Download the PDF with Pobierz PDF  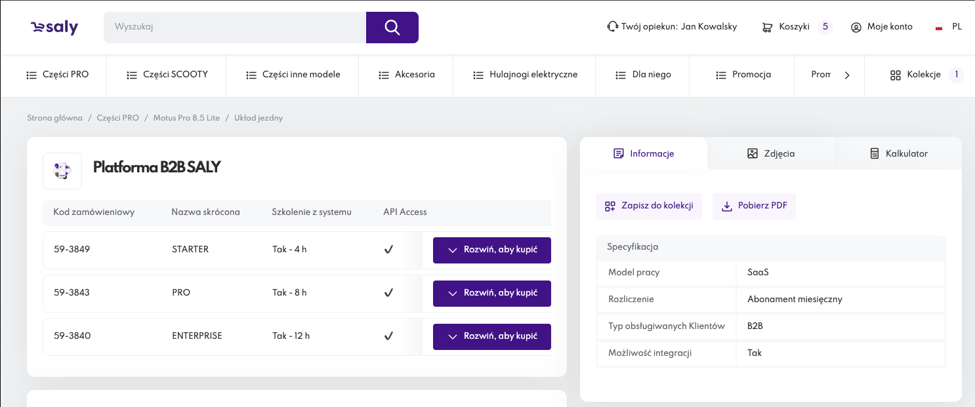coord(754,206)
